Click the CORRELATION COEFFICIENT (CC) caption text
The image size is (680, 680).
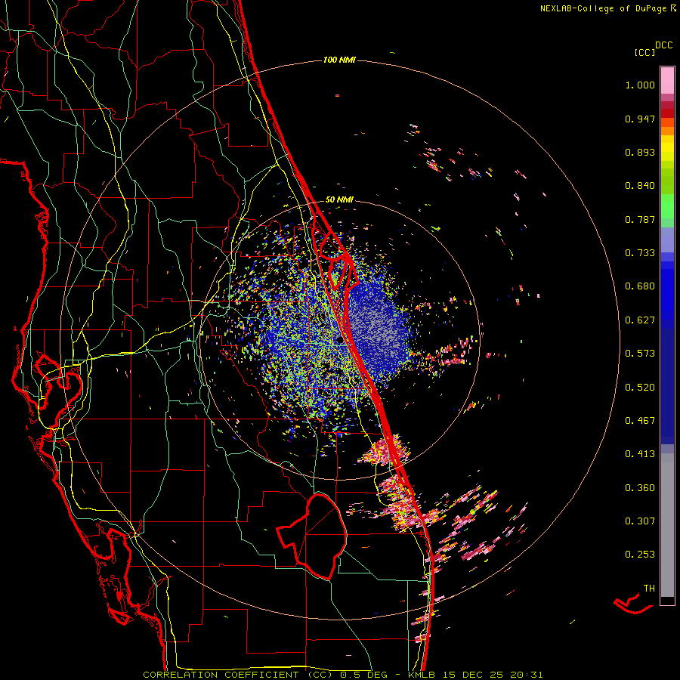(238, 675)
